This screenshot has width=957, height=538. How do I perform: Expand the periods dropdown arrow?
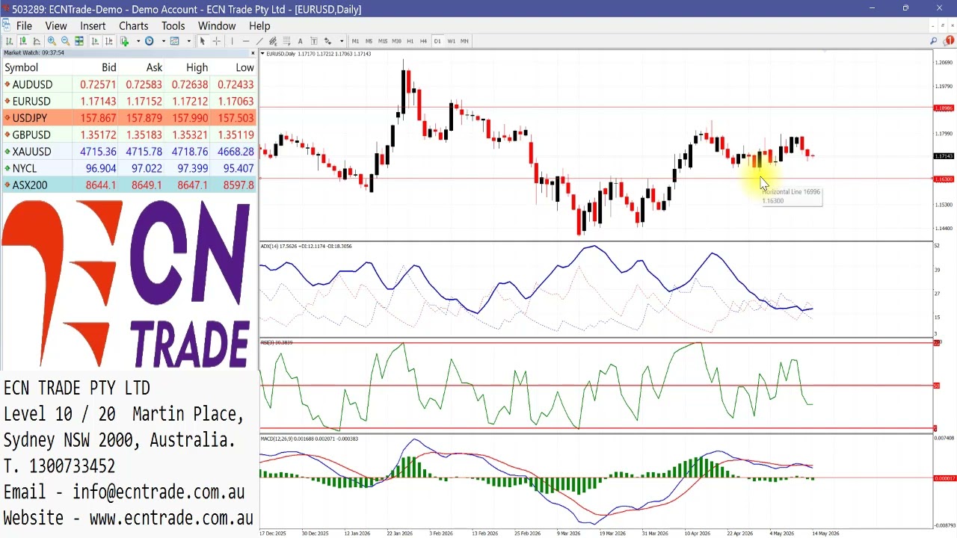pos(163,41)
